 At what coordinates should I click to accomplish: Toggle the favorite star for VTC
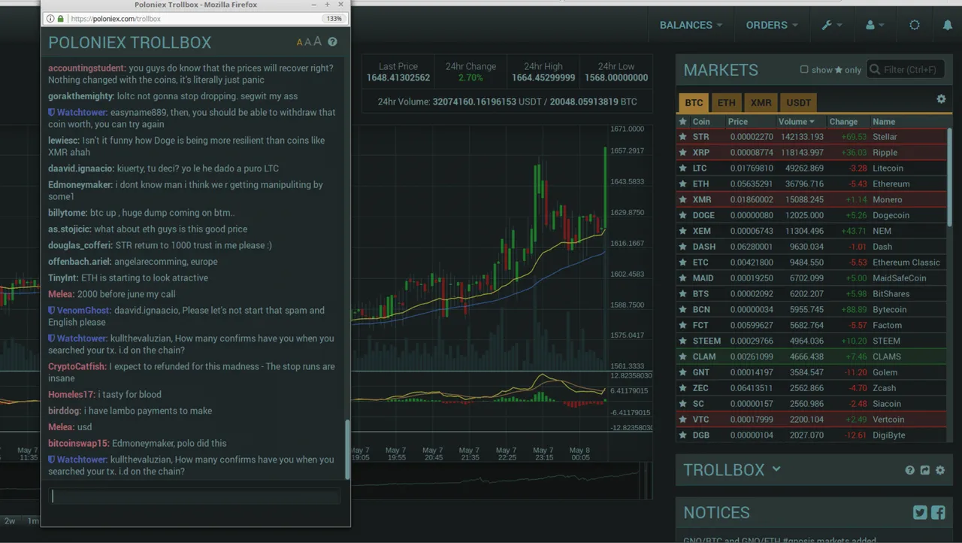[x=682, y=420]
